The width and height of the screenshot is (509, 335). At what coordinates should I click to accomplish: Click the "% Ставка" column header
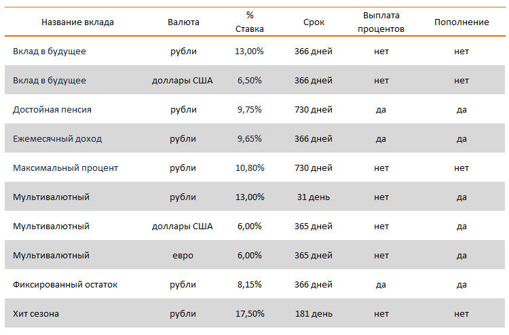[250, 22]
